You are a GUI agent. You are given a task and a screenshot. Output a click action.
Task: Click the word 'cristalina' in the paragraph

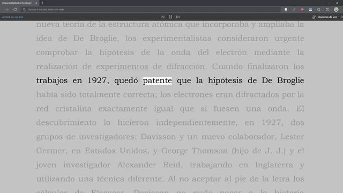coord(73,108)
